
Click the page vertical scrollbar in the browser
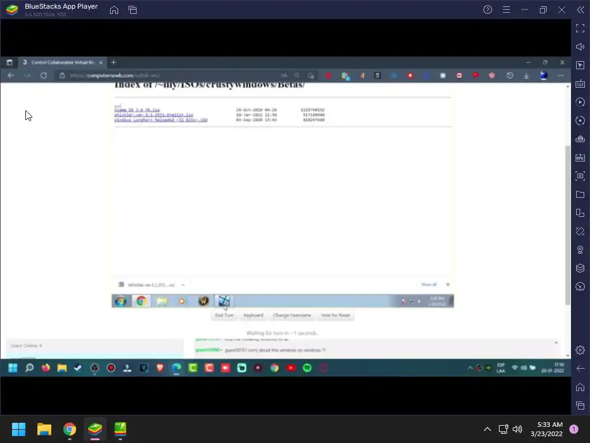[568, 225]
